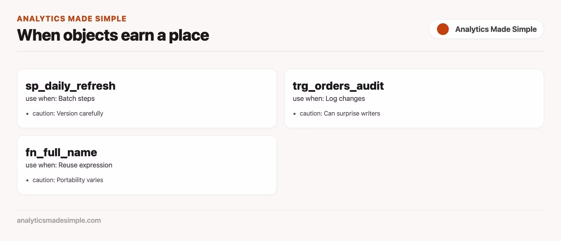Click the bullet dot before Version carefully
The width and height of the screenshot is (561, 241).
27,114
